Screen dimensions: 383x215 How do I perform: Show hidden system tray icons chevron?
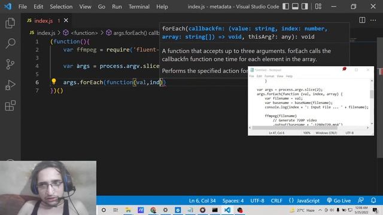click(320, 210)
